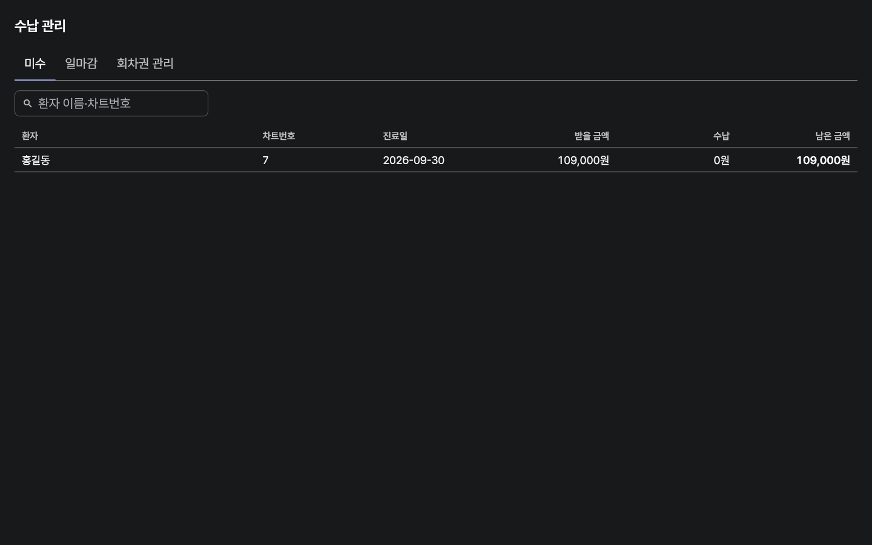
Task: Click the 진료일 column header
Action: point(395,136)
